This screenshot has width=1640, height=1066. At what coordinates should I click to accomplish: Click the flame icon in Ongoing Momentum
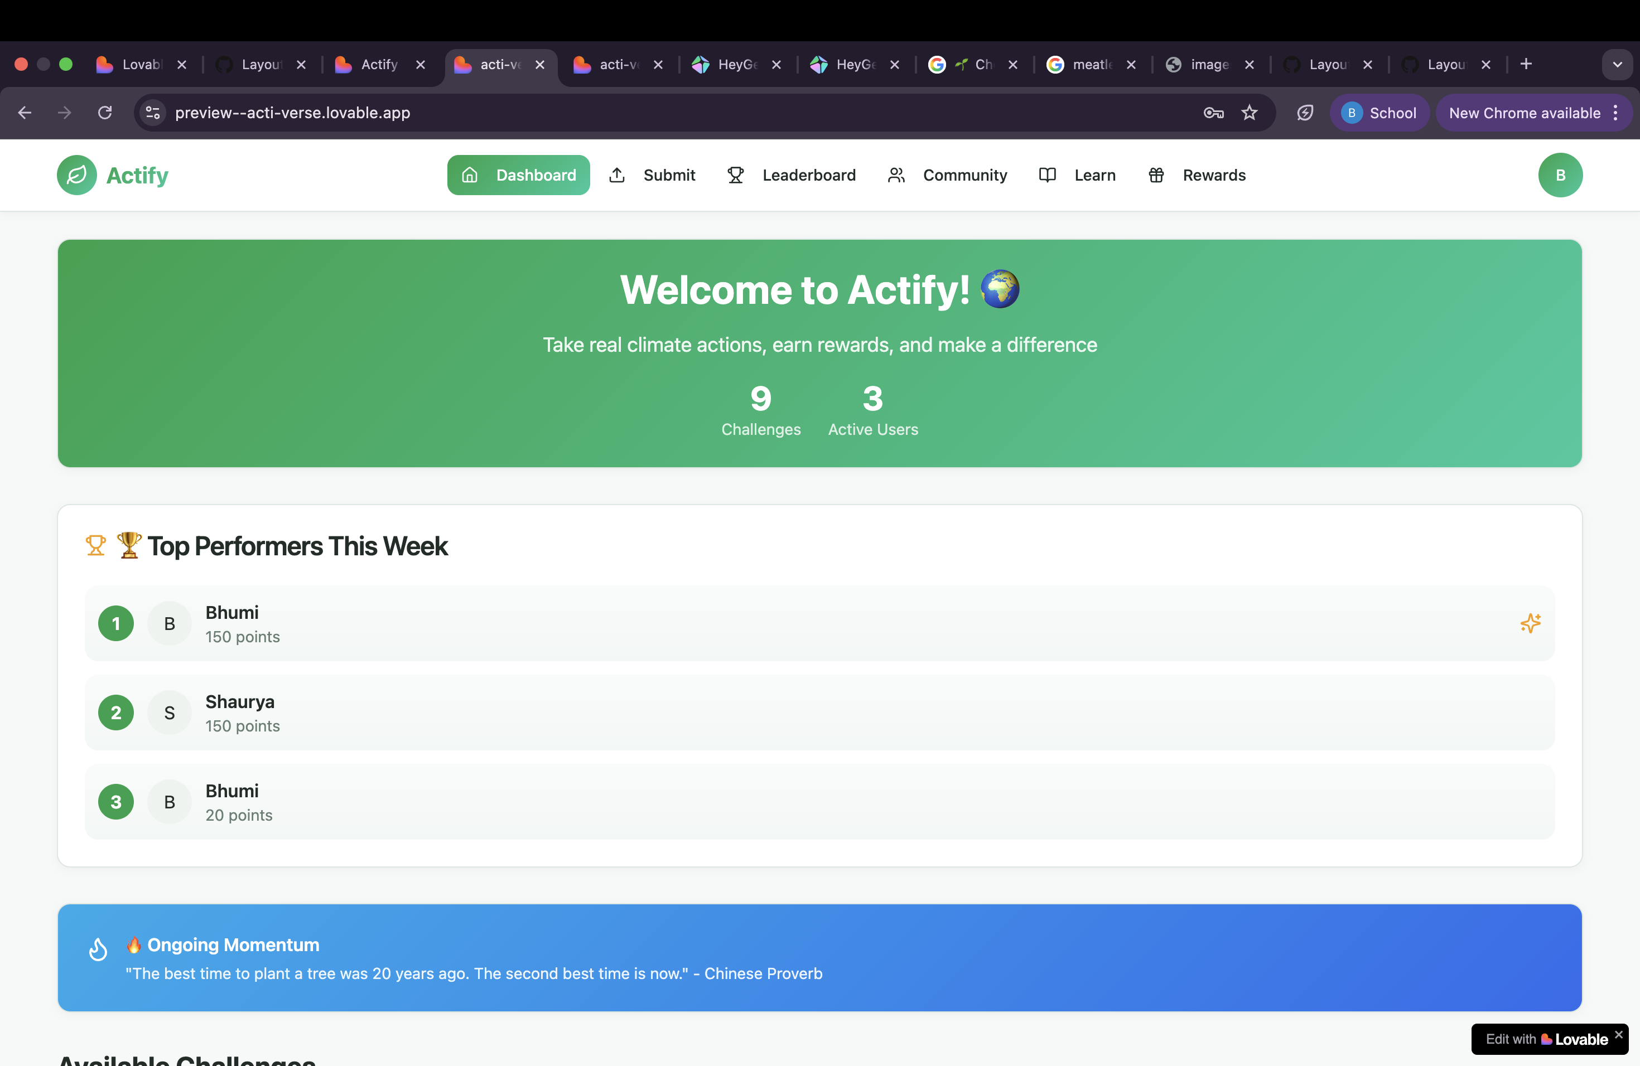98,949
